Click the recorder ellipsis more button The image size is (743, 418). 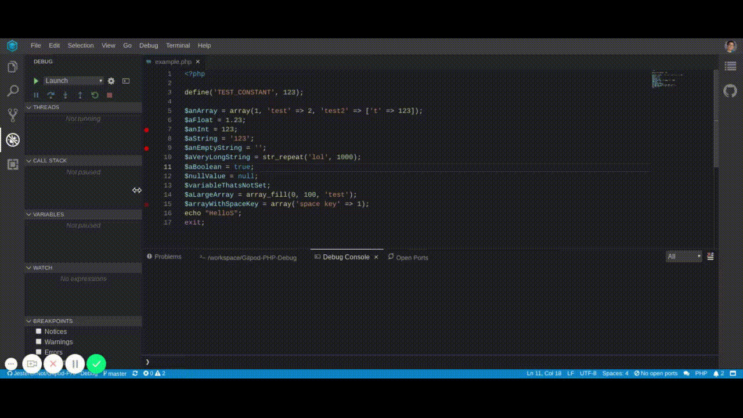tap(11, 364)
